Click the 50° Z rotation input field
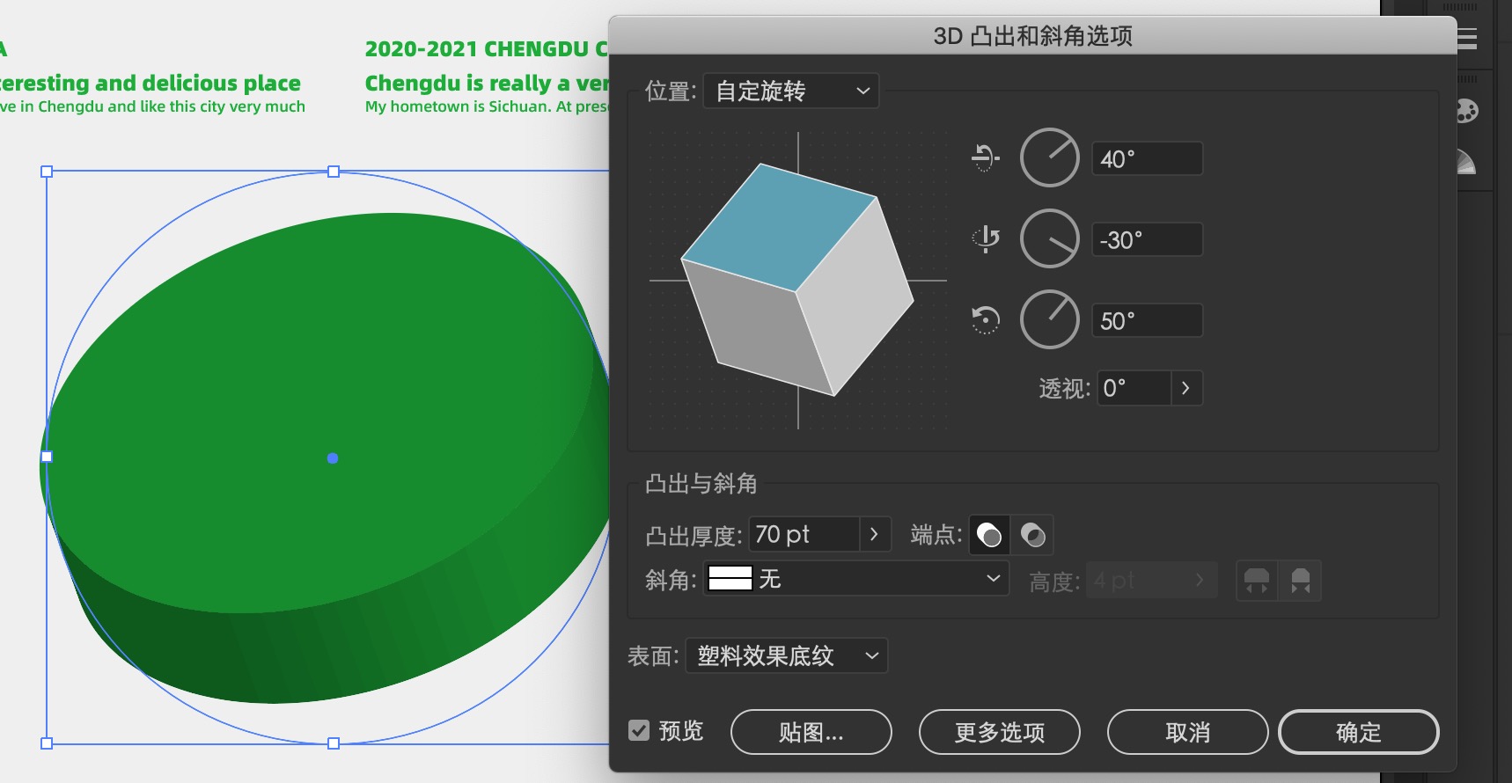 pyautogui.click(x=1146, y=320)
